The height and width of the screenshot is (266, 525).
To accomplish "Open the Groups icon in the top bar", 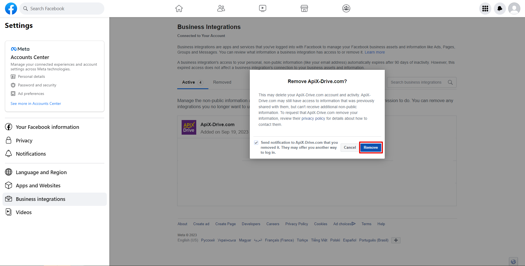I will 346,9.
